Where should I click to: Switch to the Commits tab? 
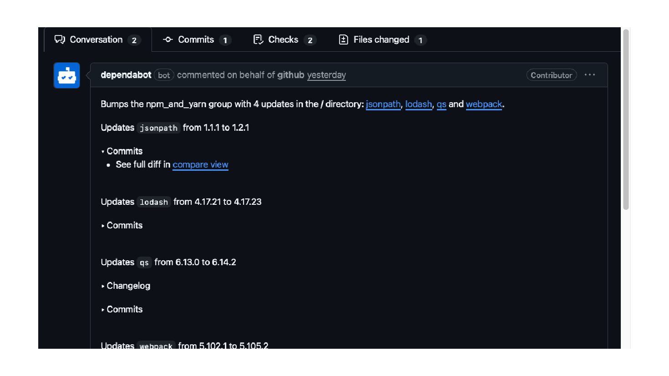pyautogui.click(x=196, y=40)
